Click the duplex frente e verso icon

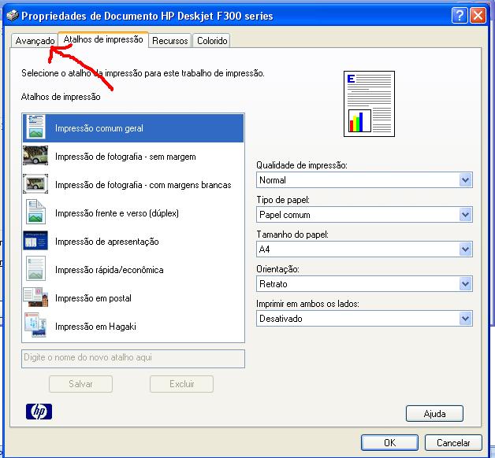[35, 212]
